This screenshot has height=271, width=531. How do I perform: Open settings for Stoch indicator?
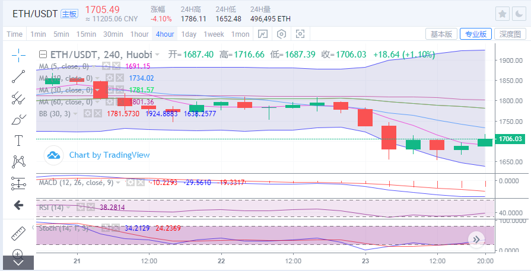[x=106, y=228]
